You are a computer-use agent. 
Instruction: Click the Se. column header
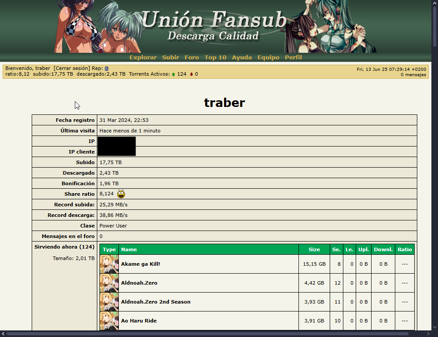(336, 249)
